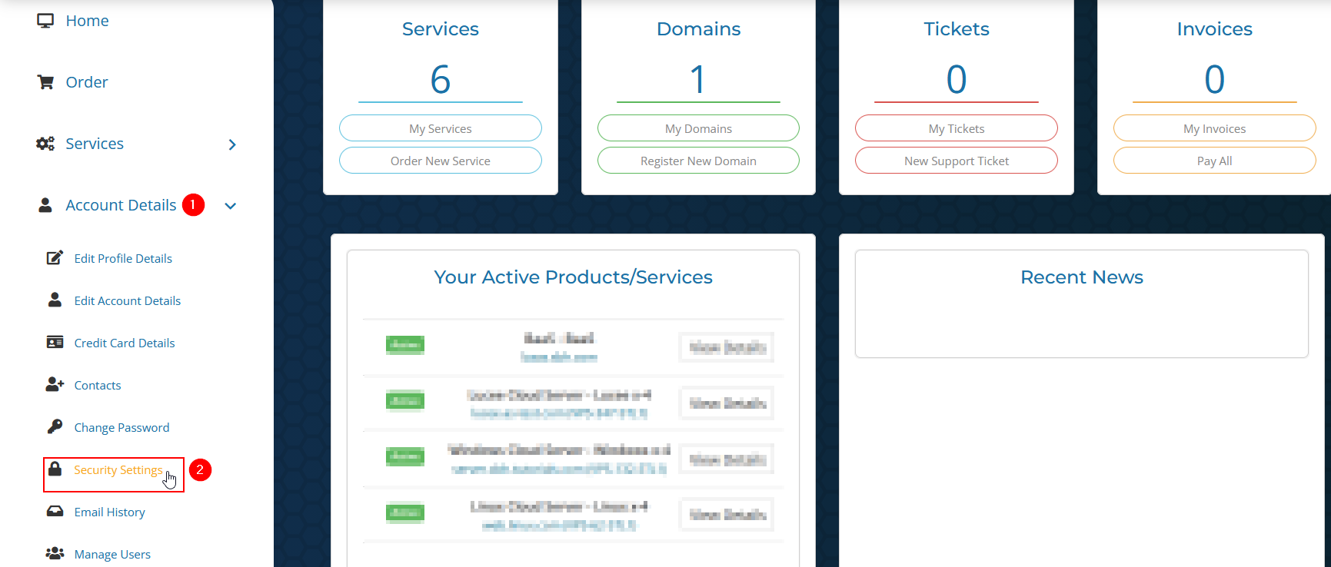The width and height of the screenshot is (1331, 567).
Task: Select the Order New Service button
Action: 440,161
